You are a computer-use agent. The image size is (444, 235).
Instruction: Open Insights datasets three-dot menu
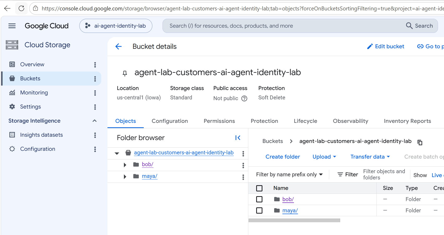[x=95, y=135]
